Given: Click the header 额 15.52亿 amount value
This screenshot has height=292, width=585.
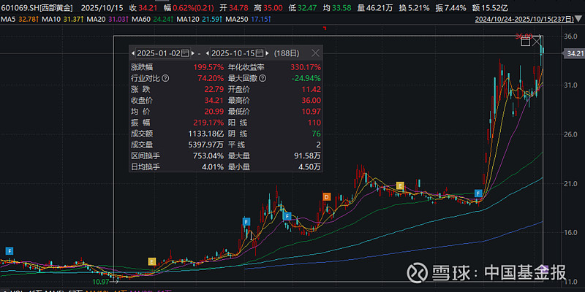Looking at the screenshot, I should pyautogui.click(x=489, y=7).
